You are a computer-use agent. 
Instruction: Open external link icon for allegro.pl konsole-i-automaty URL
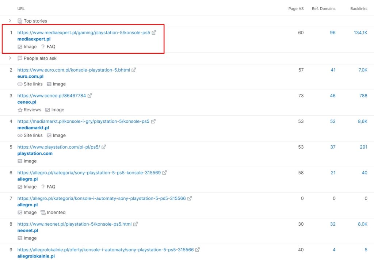[x=190, y=198]
